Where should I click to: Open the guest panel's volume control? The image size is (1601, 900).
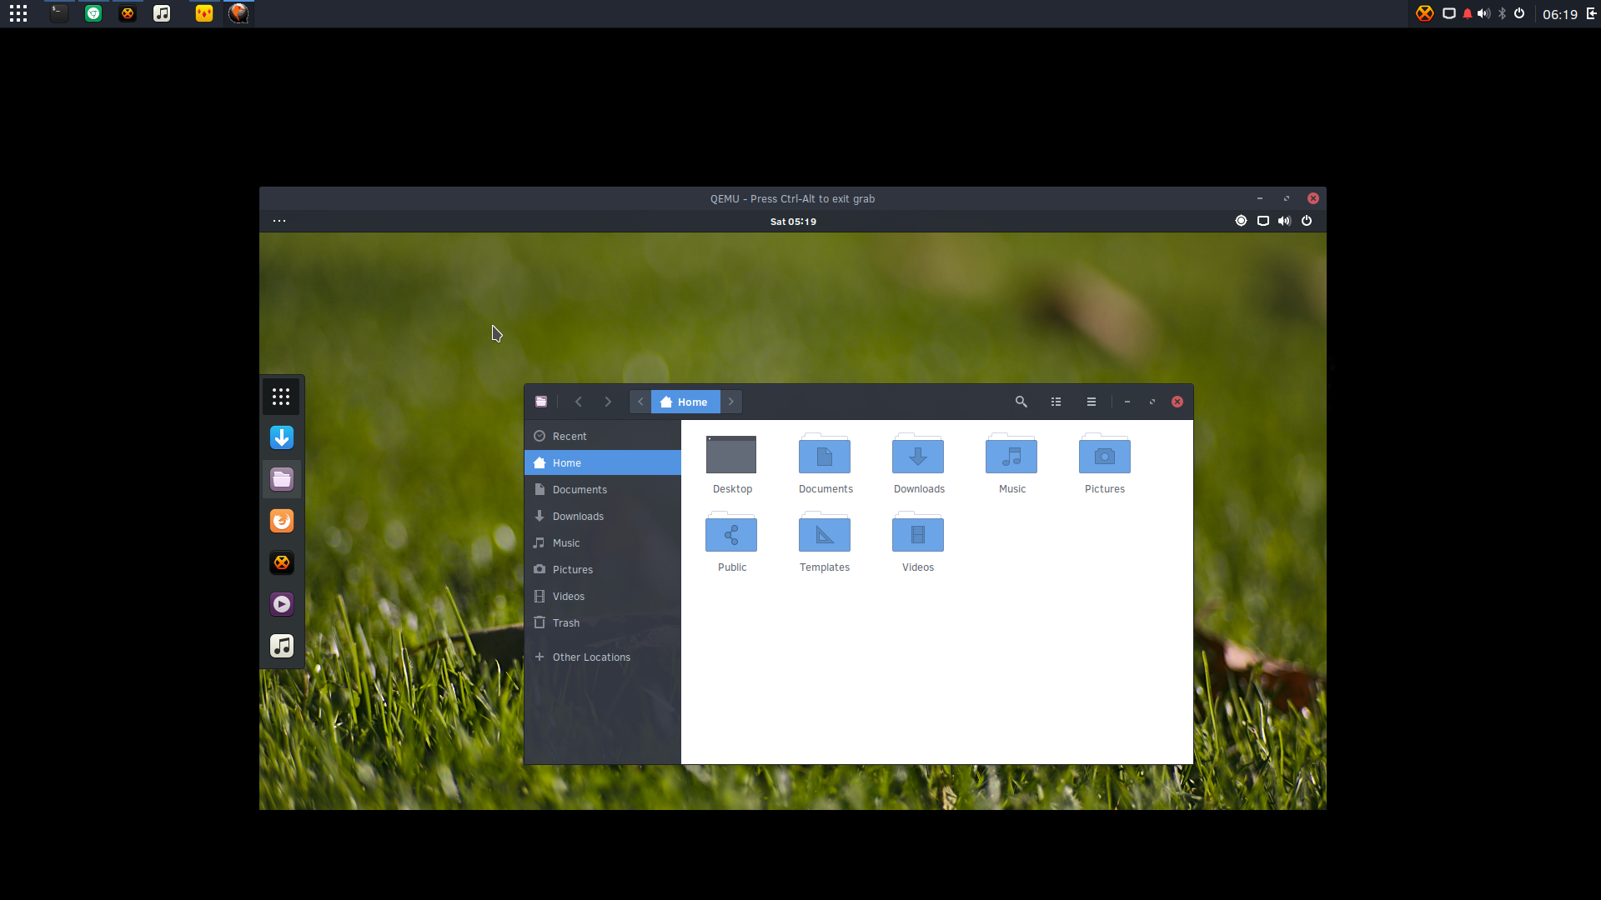1284,221
